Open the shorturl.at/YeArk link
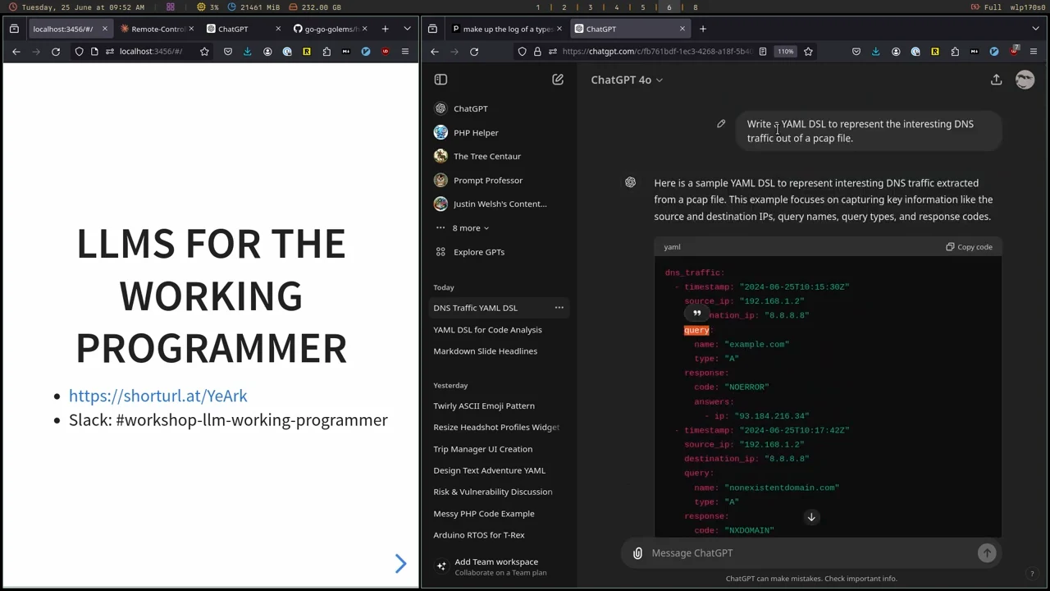This screenshot has height=591, width=1050. [x=157, y=396]
